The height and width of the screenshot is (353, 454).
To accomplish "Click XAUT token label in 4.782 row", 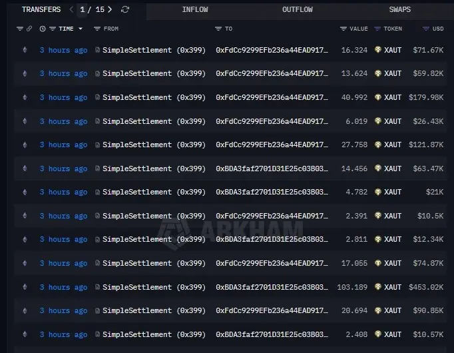I will [393, 192].
